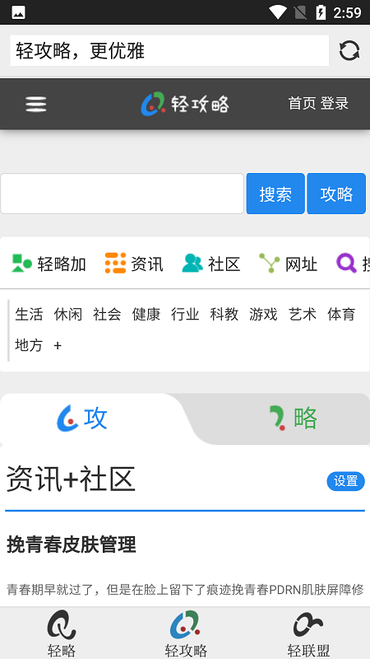The width and height of the screenshot is (370, 659).
Task: Open the teal 社区 people icon
Action: pos(192,264)
